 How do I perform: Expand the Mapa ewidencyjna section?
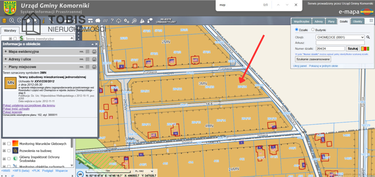6,52
